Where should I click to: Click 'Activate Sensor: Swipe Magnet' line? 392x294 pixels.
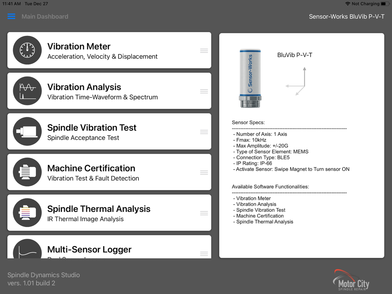pos(291,169)
